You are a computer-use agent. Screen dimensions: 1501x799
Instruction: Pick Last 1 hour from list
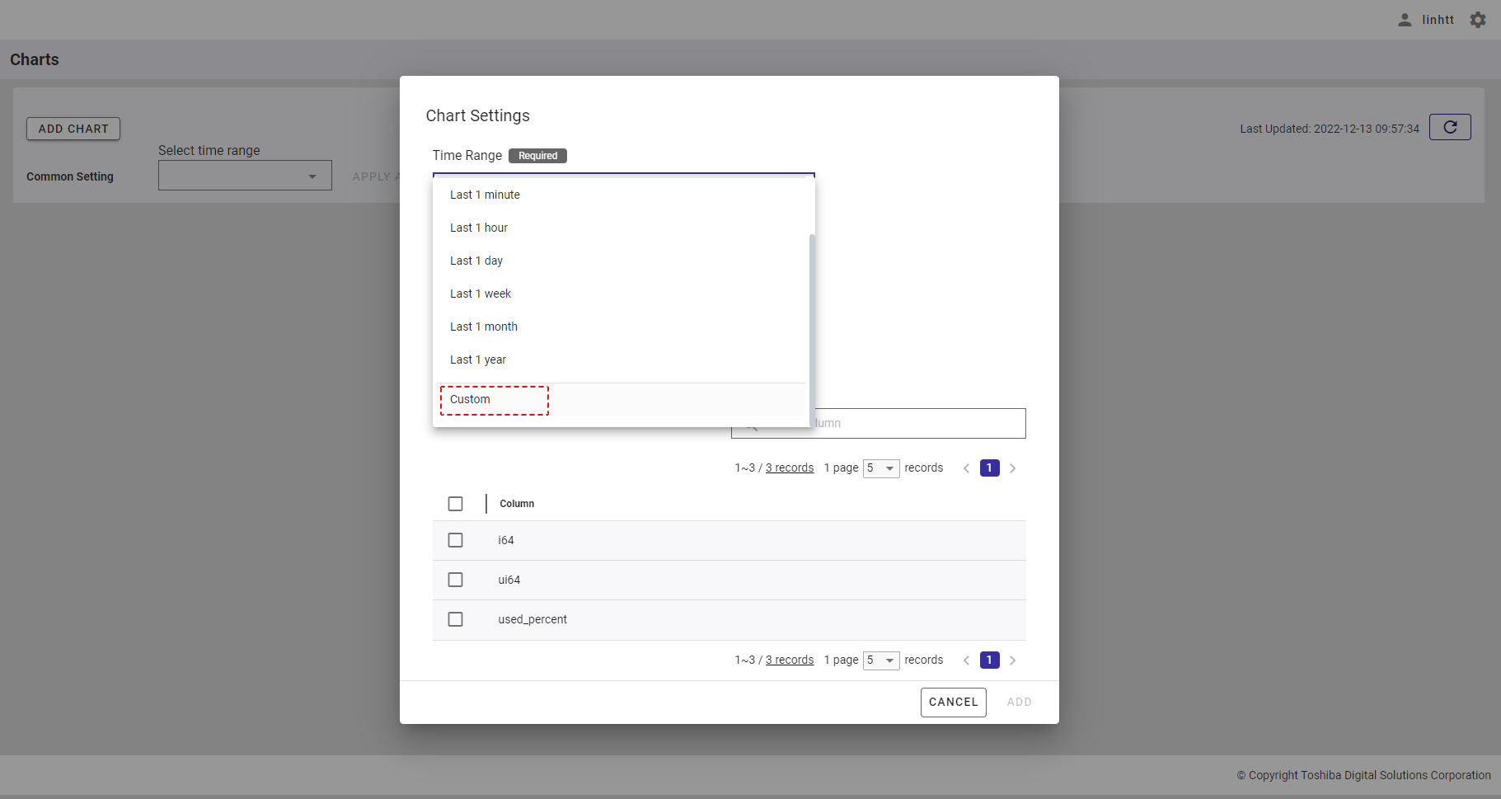479,228
